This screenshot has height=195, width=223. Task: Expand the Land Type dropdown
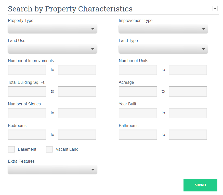(163, 49)
